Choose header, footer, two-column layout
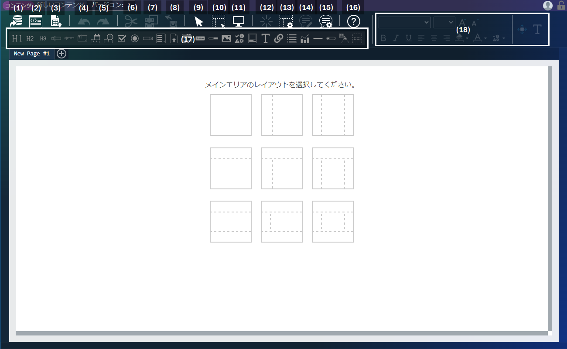The height and width of the screenshot is (349, 567). click(282, 222)
